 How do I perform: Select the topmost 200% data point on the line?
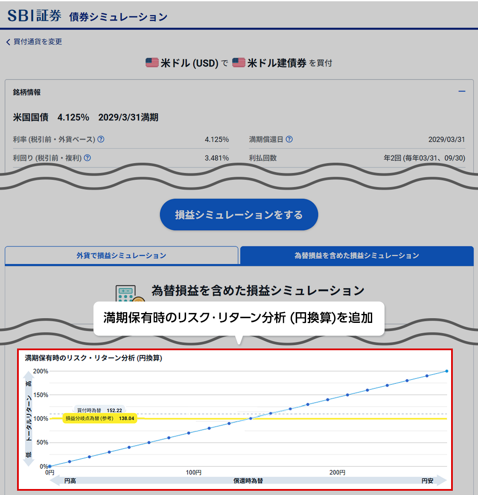pos(447,371)
